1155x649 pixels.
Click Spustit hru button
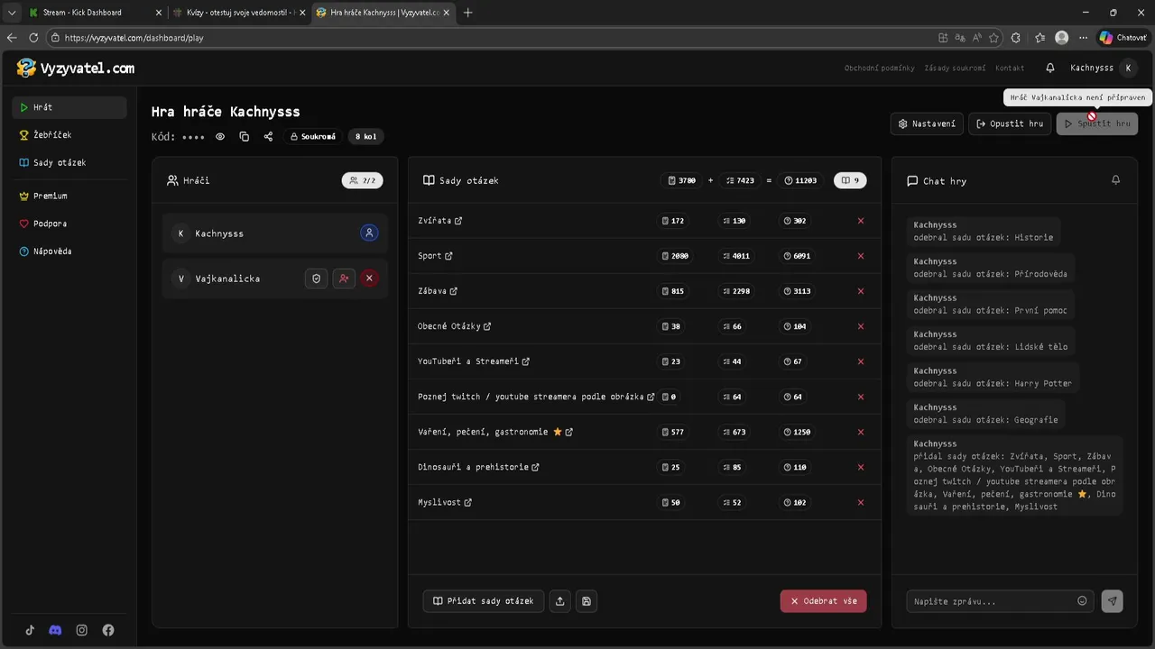1097,123
